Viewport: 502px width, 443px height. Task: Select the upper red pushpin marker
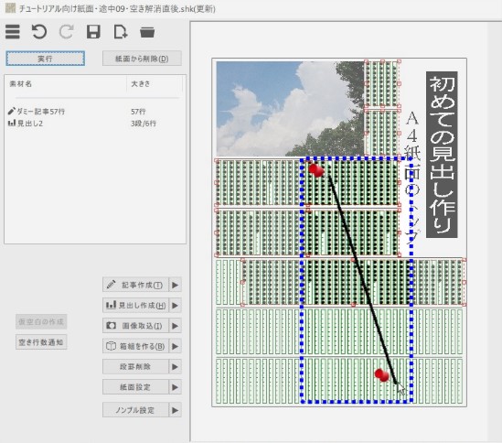tap(316, 170)
